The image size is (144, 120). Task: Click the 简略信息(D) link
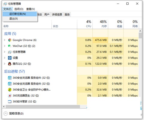click(x=16, y=113)
